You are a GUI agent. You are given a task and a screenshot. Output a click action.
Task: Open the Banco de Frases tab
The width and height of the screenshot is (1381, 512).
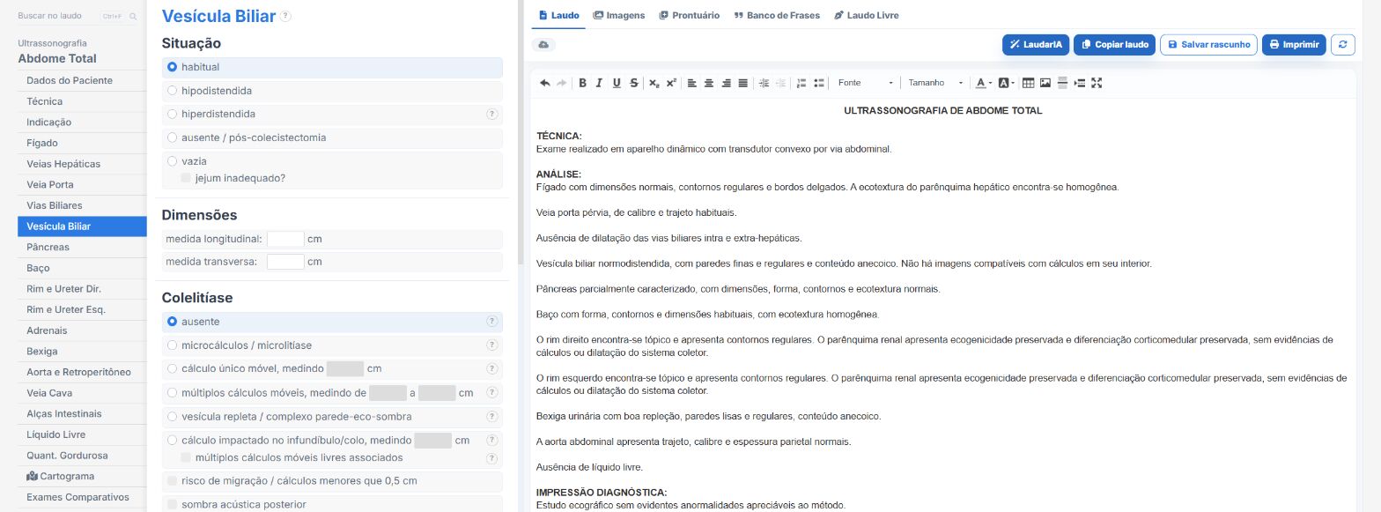pos(777,15)
